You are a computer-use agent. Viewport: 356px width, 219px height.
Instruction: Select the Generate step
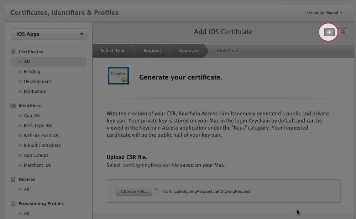pos(189,50)
